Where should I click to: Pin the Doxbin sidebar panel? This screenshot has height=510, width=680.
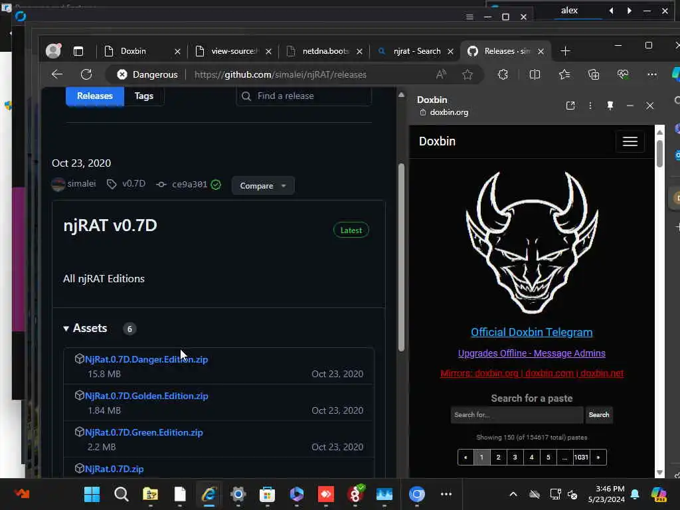coord(610,106)
